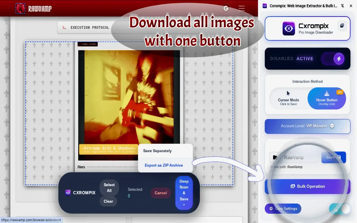Click the folder icon in the save path field
This screenshot has height=223, width=357.
pos(274,157)
